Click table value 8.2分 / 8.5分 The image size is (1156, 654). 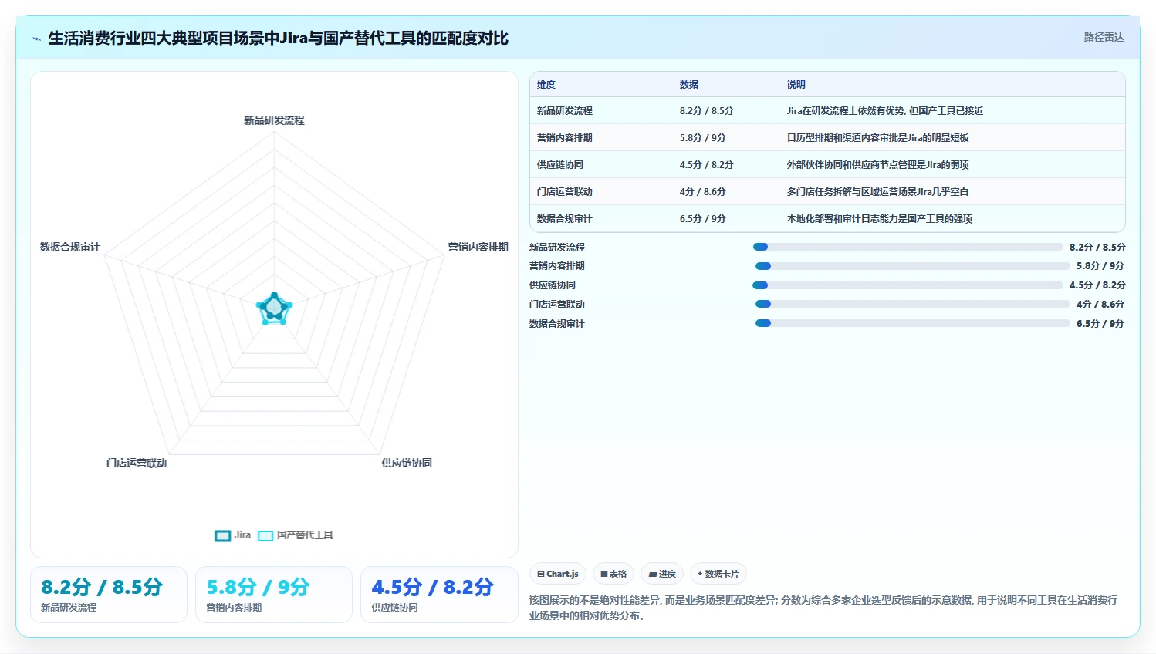coord(707,111)
